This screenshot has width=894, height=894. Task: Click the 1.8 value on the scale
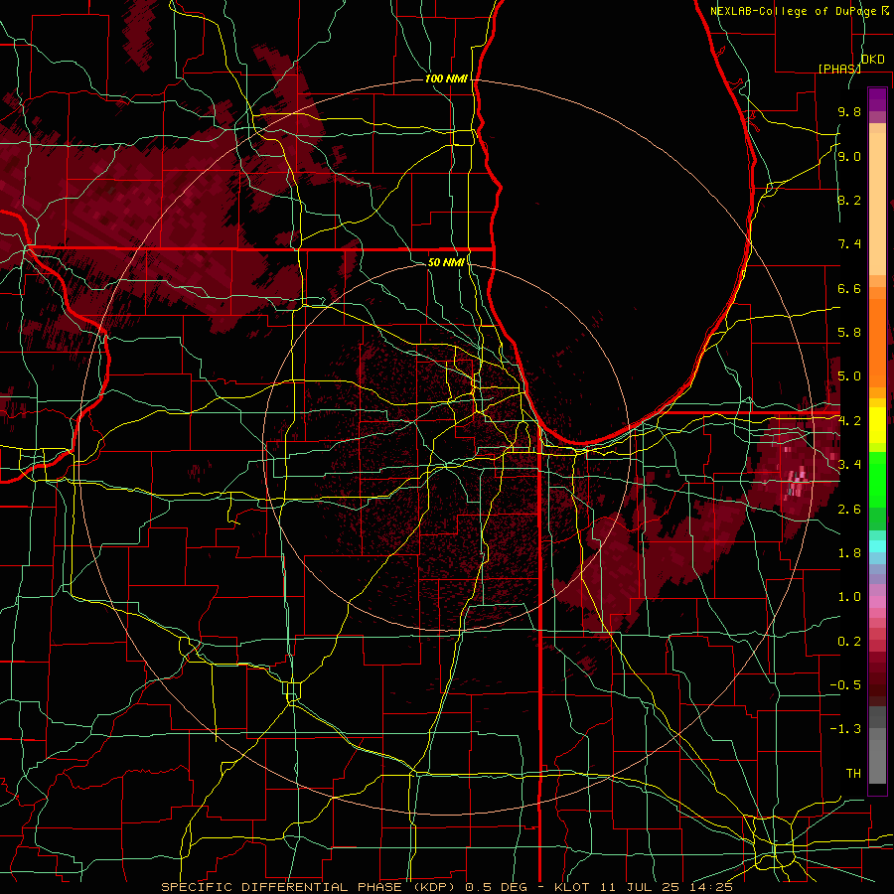click(x=849, y=552)
